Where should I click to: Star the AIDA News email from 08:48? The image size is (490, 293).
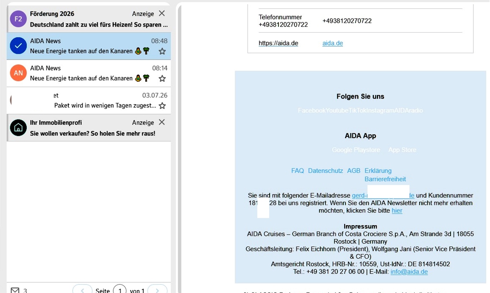tap(162, 51)
